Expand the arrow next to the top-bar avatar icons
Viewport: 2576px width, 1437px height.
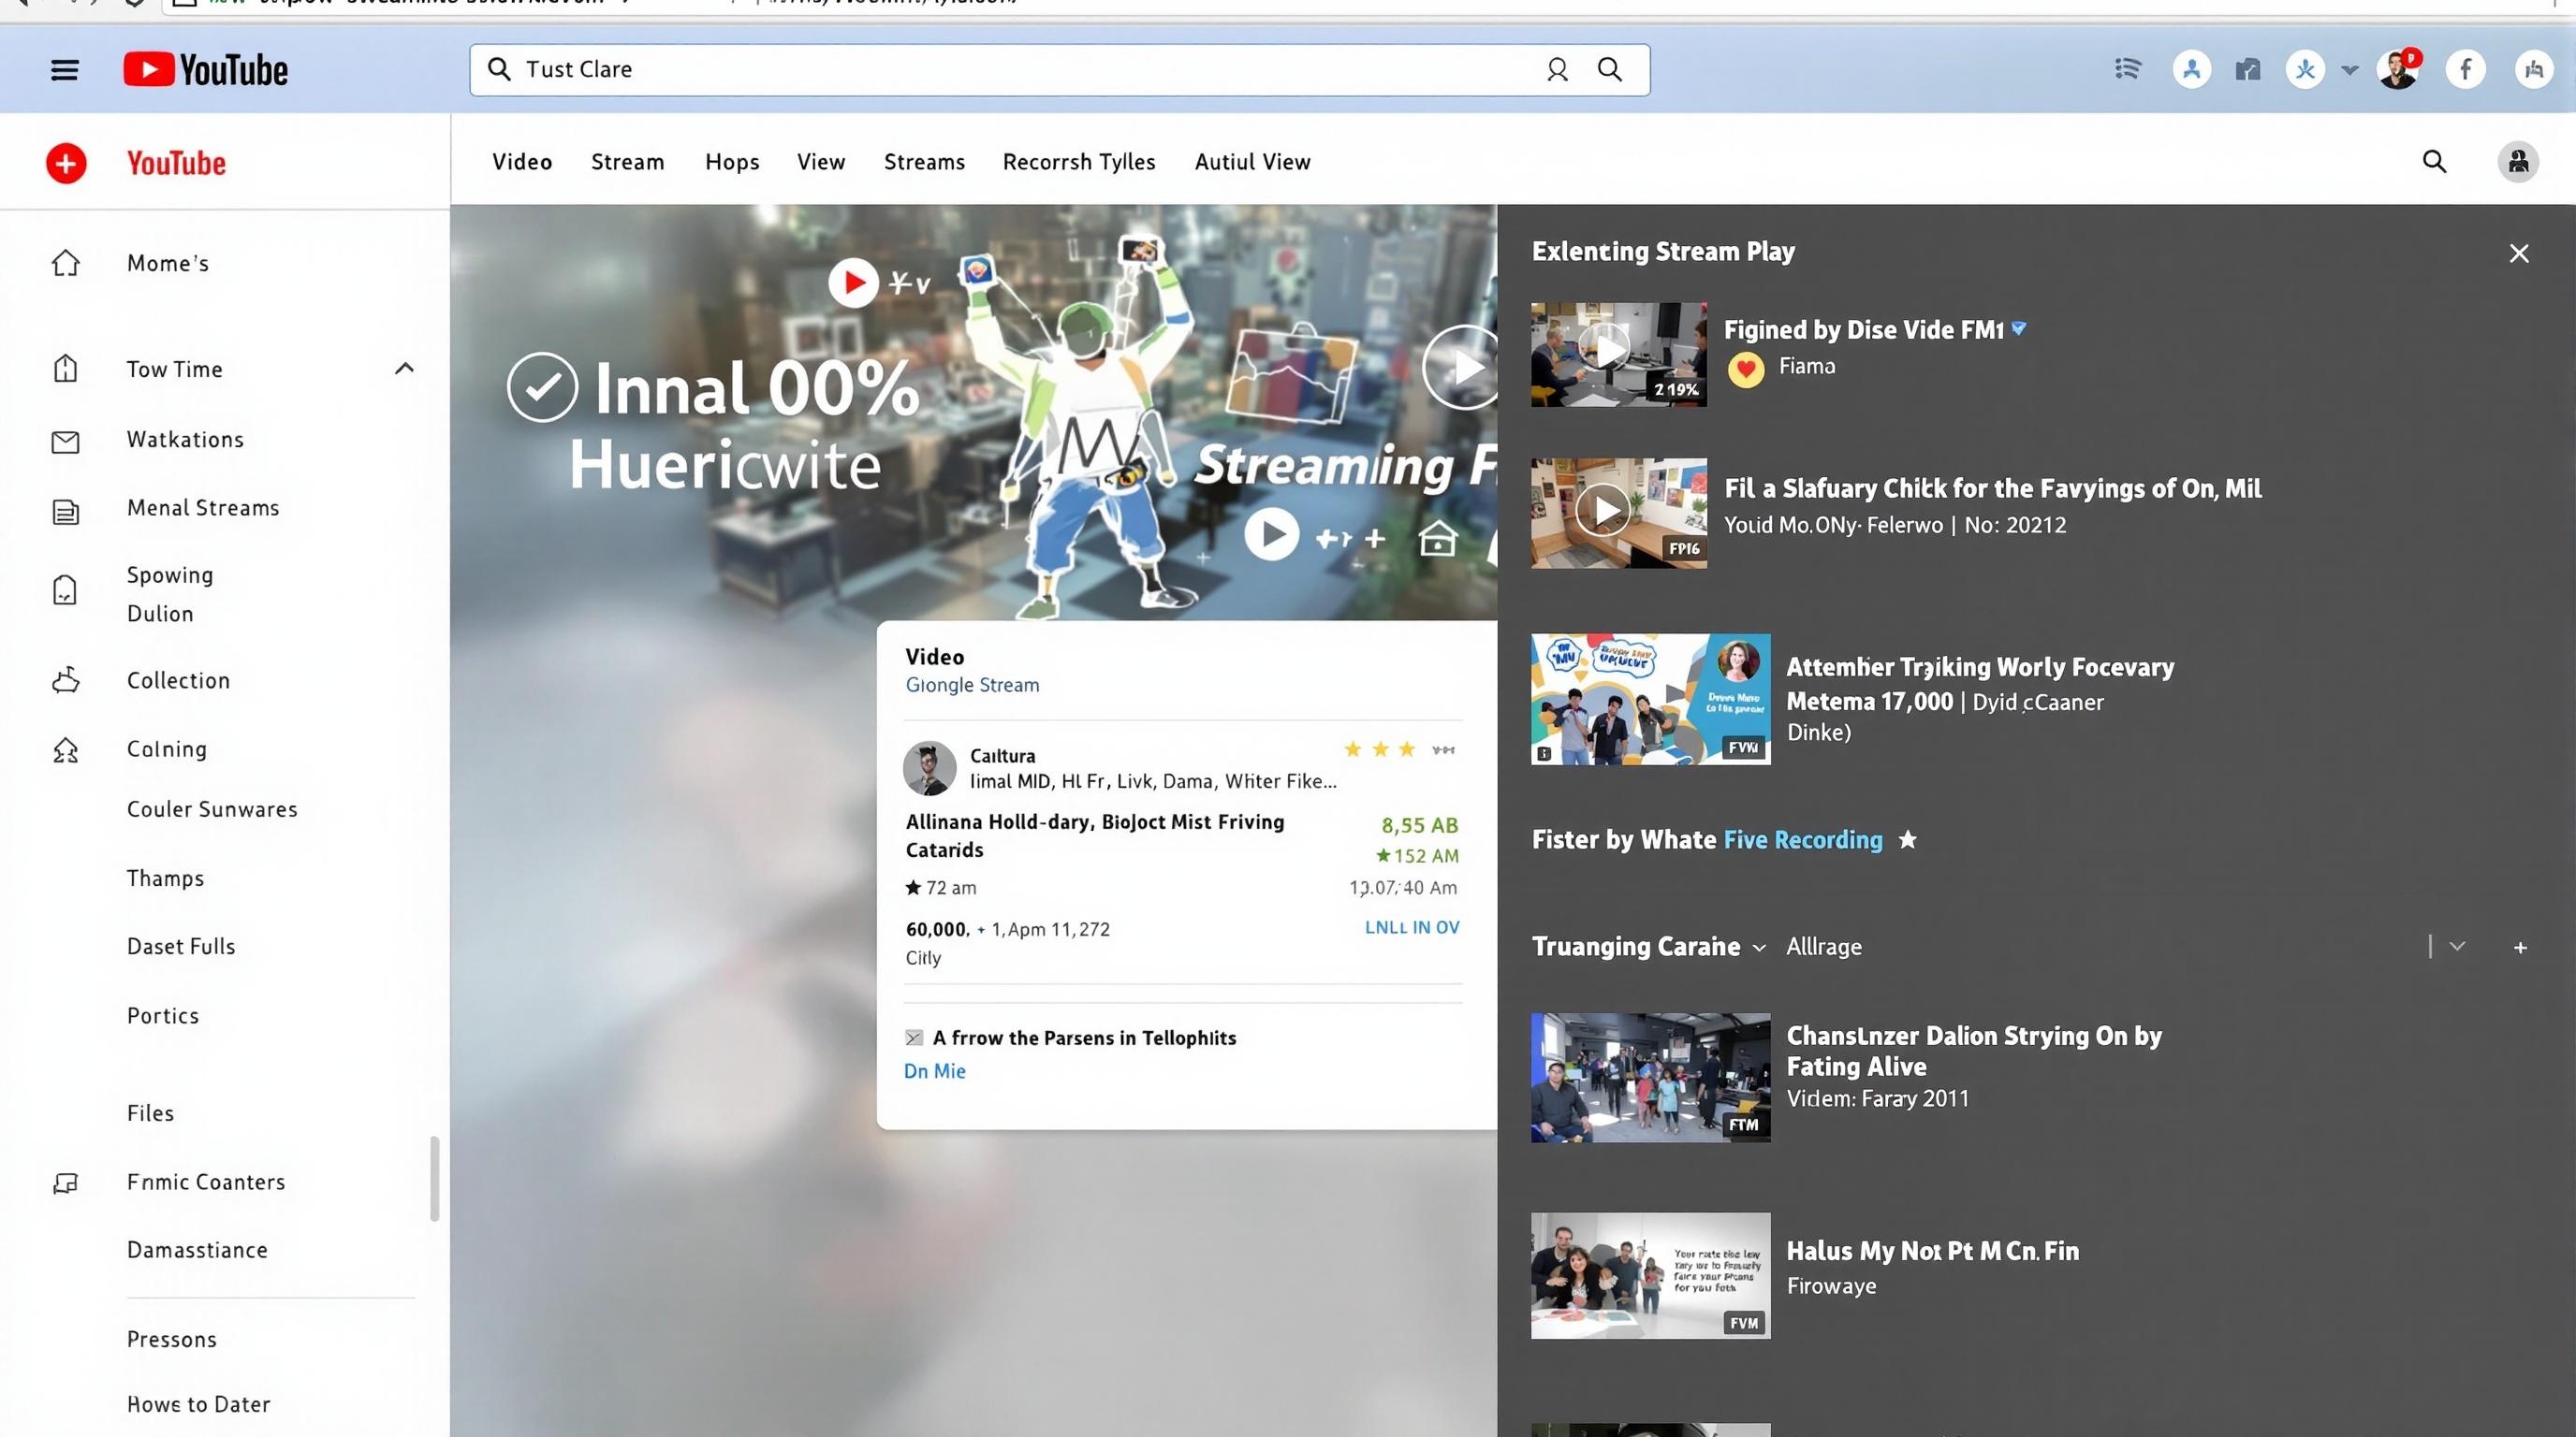(x=2350, y=70)
